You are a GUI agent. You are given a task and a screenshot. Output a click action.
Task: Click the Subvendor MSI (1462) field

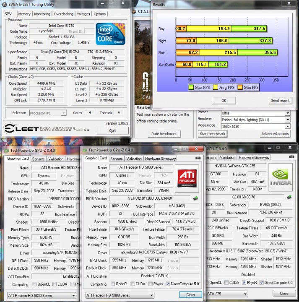coord(177,206)
